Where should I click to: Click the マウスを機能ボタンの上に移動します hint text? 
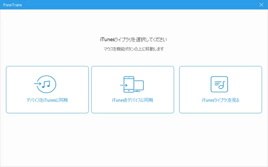click(134, 49)
